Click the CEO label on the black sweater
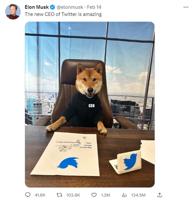The width and height of the screenshot is (191, 204). 92,106
